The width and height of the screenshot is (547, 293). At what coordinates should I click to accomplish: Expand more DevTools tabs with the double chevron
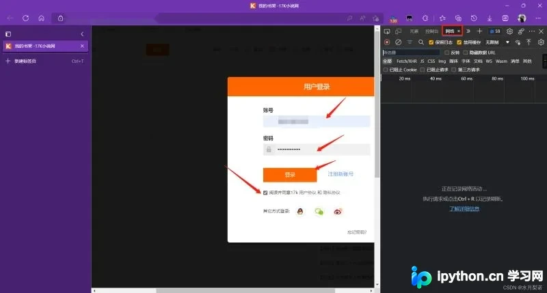coord(468,31)
